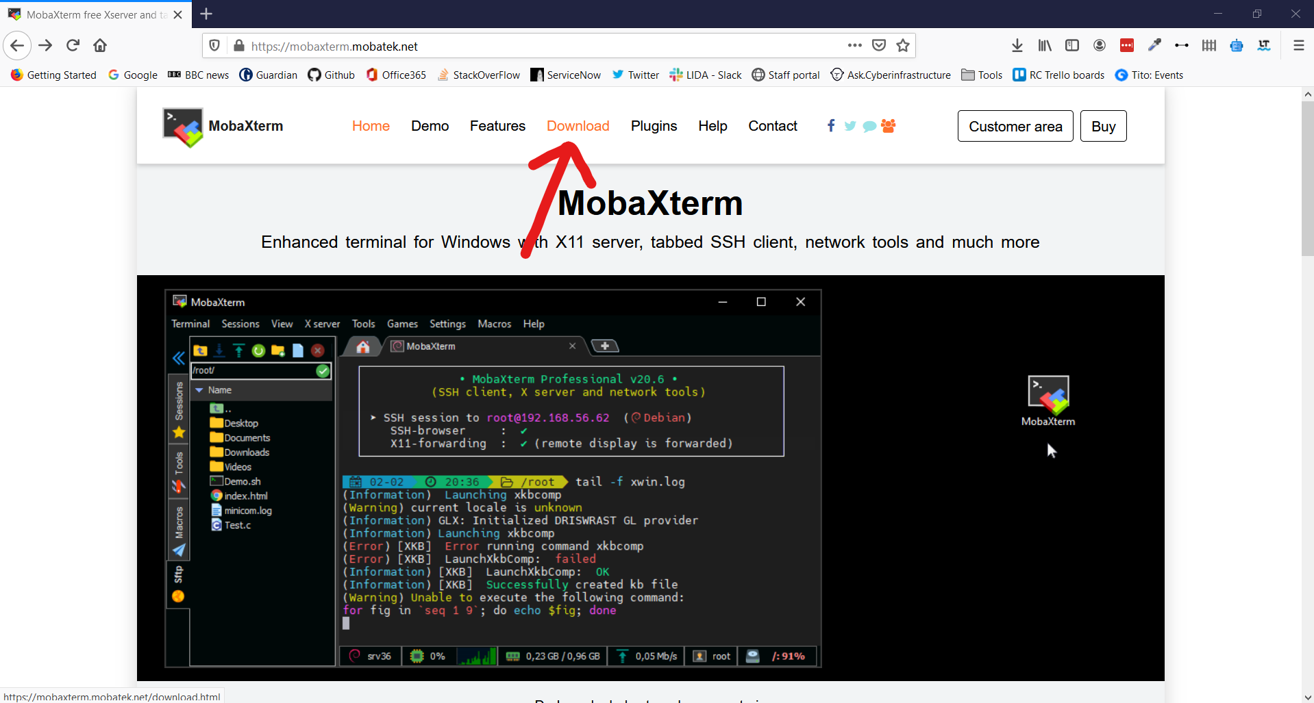Open the Firefox account icon
The width and height of the screenshot is (1314, 703).
tap(1100, 45)
